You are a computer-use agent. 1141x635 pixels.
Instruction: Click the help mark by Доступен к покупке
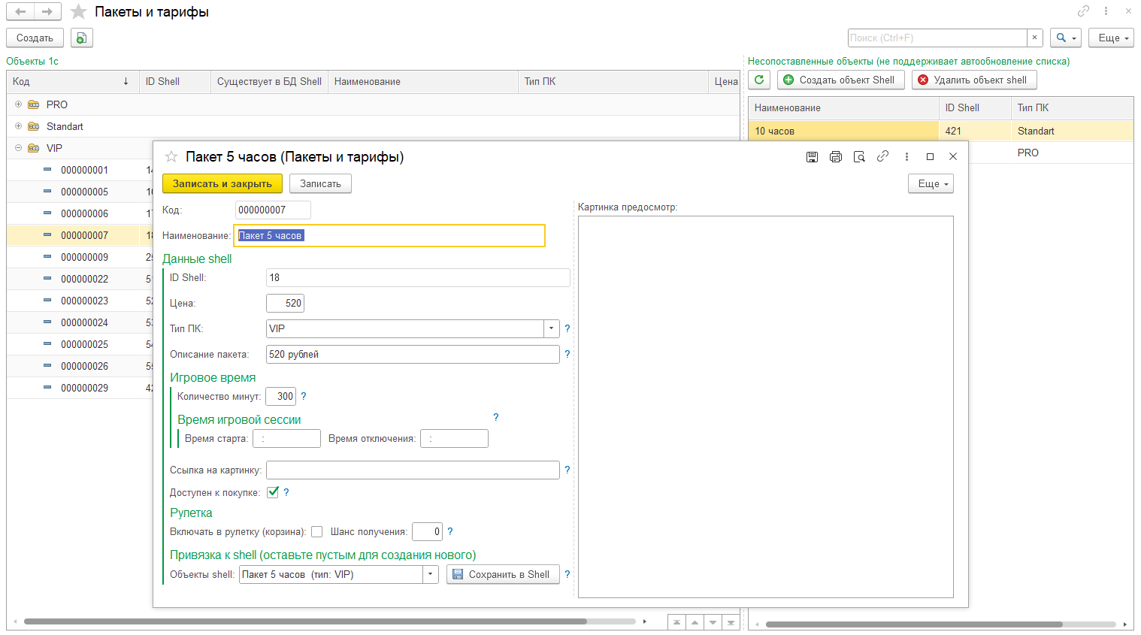286,492
